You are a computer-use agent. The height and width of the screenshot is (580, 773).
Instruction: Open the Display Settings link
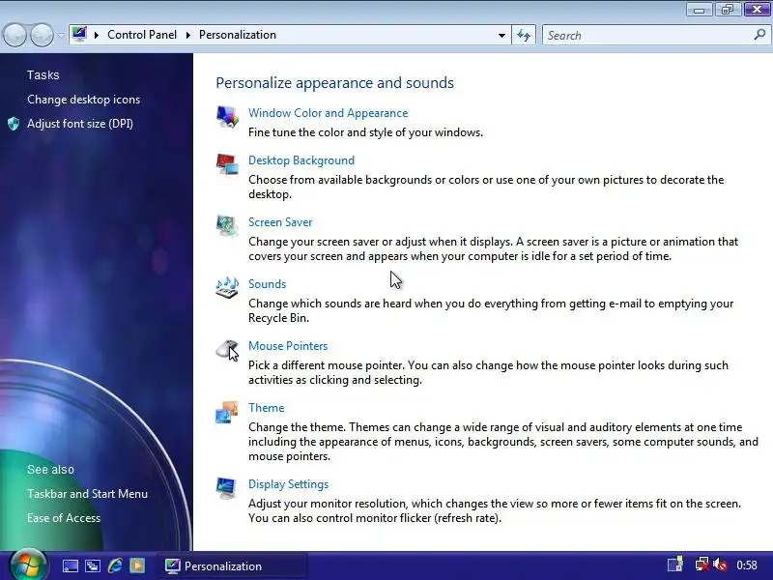(288, 484)
